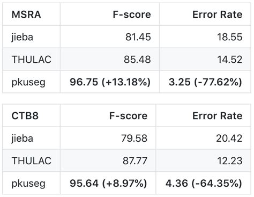The width and height of the screenshot is (254, 197).
Task: Select the jieba row label under MSRA
Action: pyautogui.click(x=23, y=37)
